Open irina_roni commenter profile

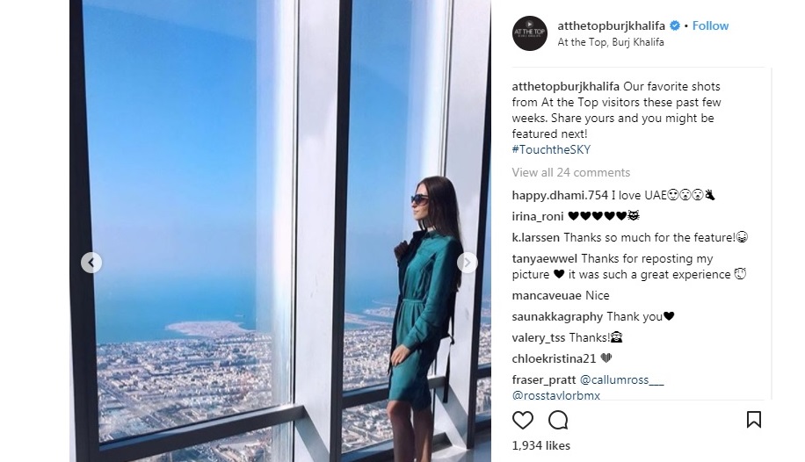(x=538, y=217)
